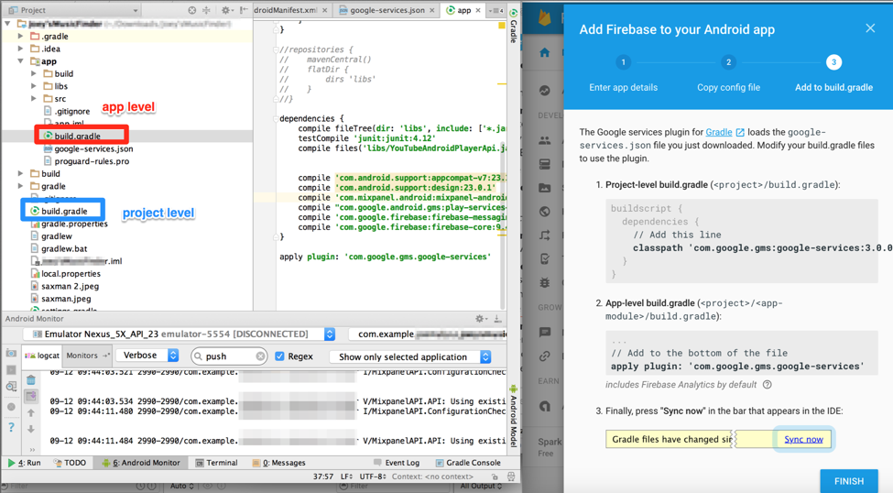Open the Terminal tool tab
This screenshot has height=493, width=893.
(x=216, y=463)
